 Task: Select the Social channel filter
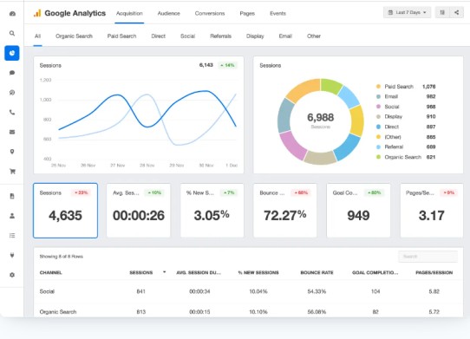pyautogui.click(x=187, y=36)
